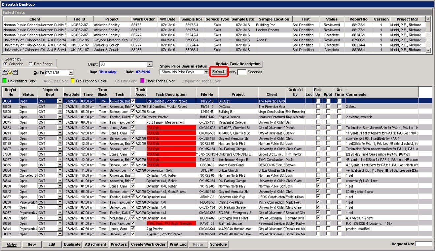Click the Print Log button
The image size is (435, 251).
click(178, 244)
